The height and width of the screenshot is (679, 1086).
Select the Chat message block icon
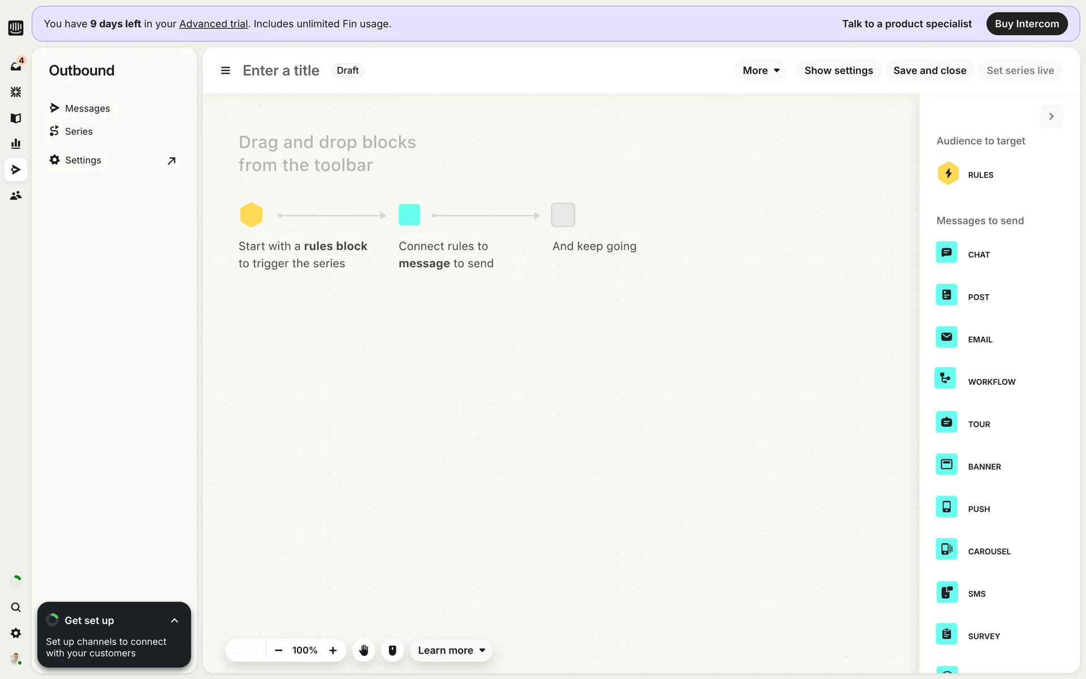(946, 253)
